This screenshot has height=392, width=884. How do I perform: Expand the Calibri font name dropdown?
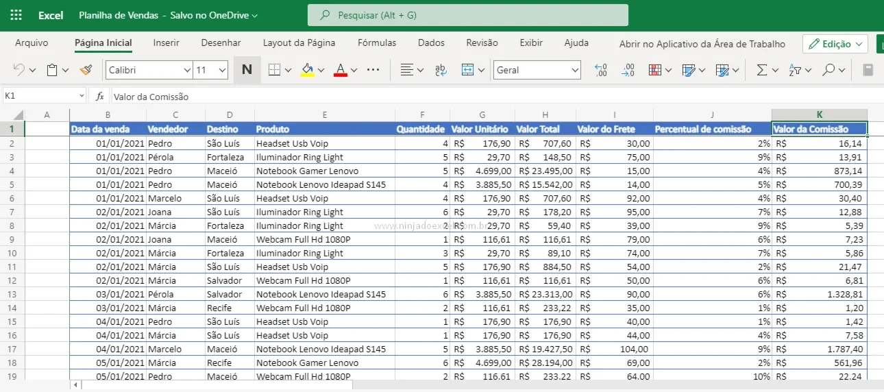pyautogui.click(x=187, y=70)
